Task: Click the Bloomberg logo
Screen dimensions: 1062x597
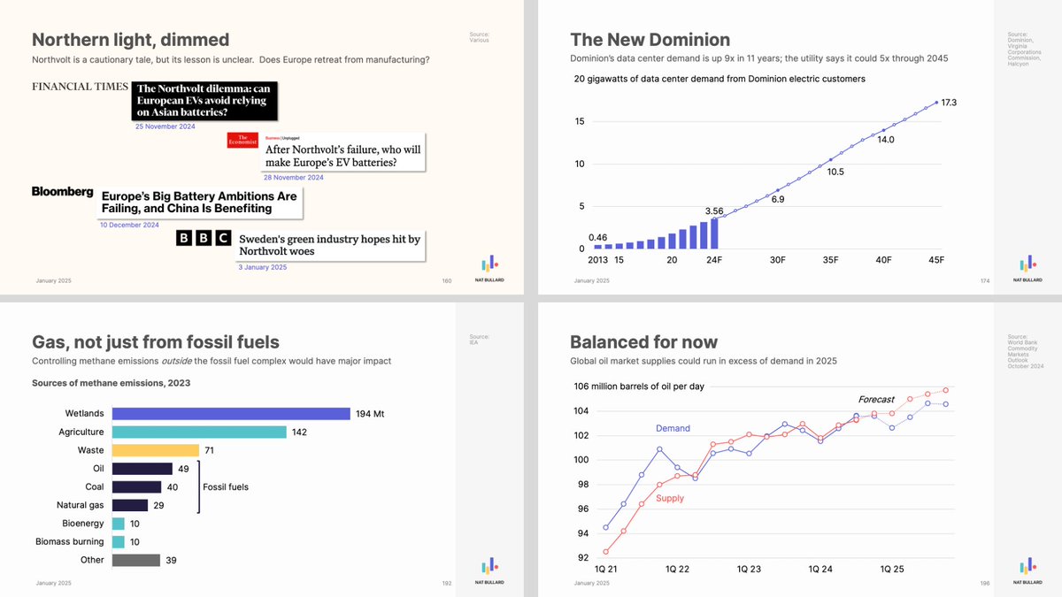Action: pos(62,191)
